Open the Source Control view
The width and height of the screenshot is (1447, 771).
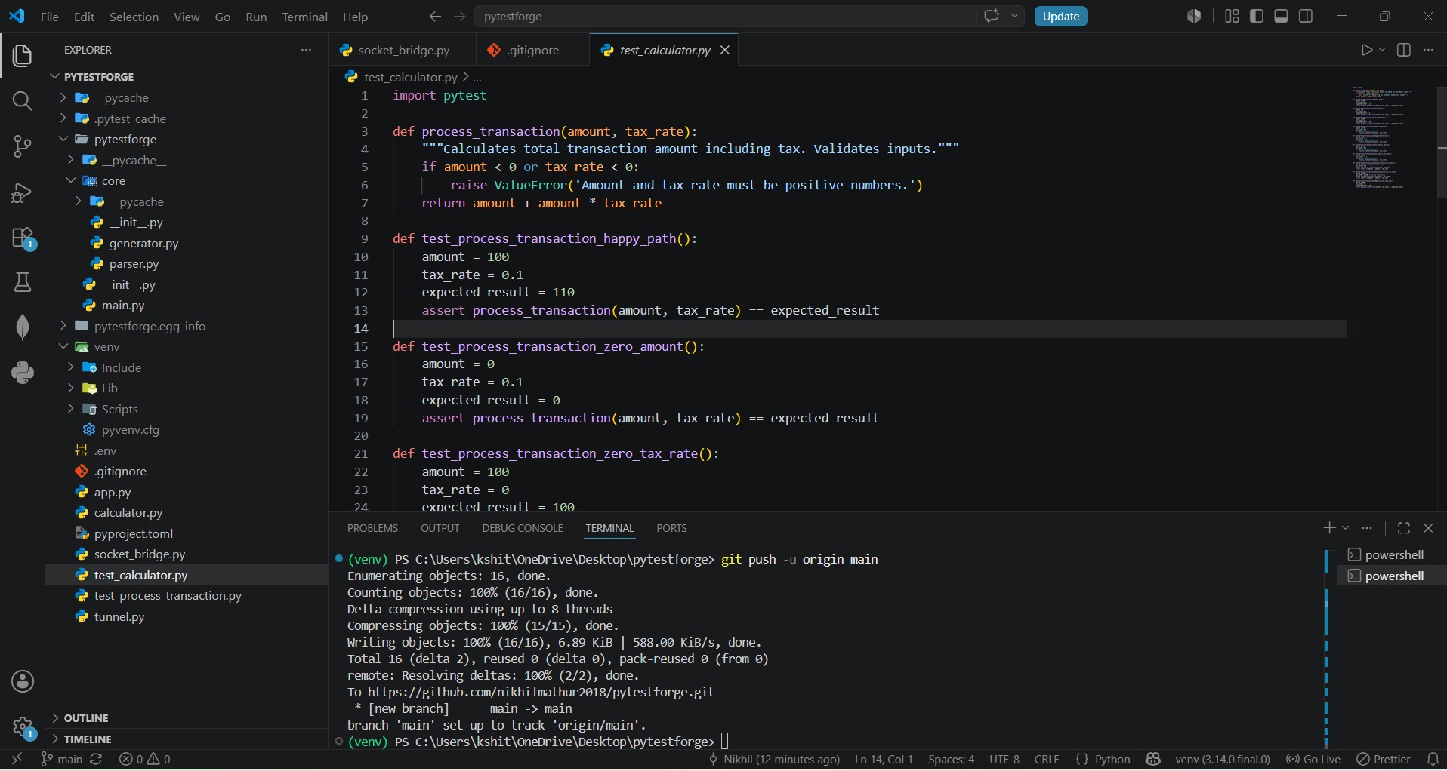click(x=23, y=146)
